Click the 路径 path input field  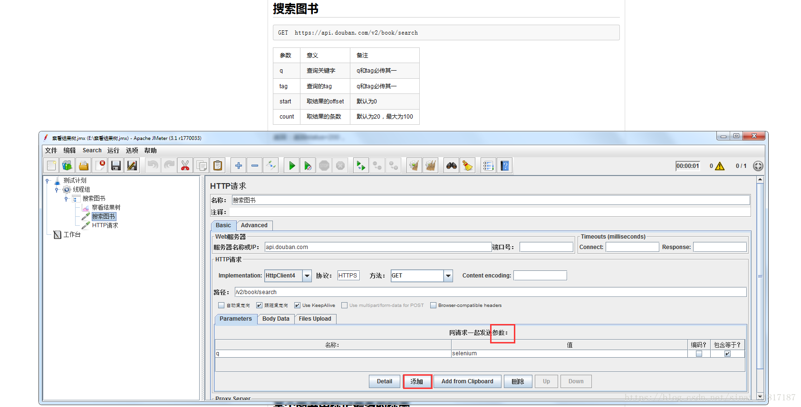491,292
